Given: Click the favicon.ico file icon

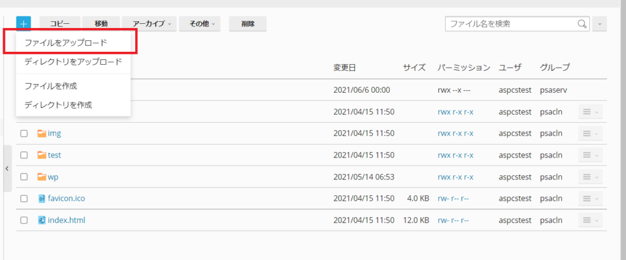Looking at the screenshot, I should [42, 198].
